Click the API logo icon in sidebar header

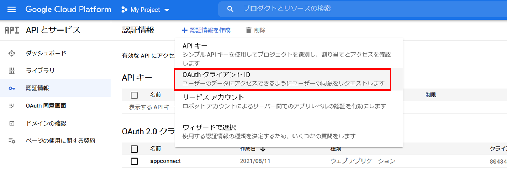tap(12, 30)
